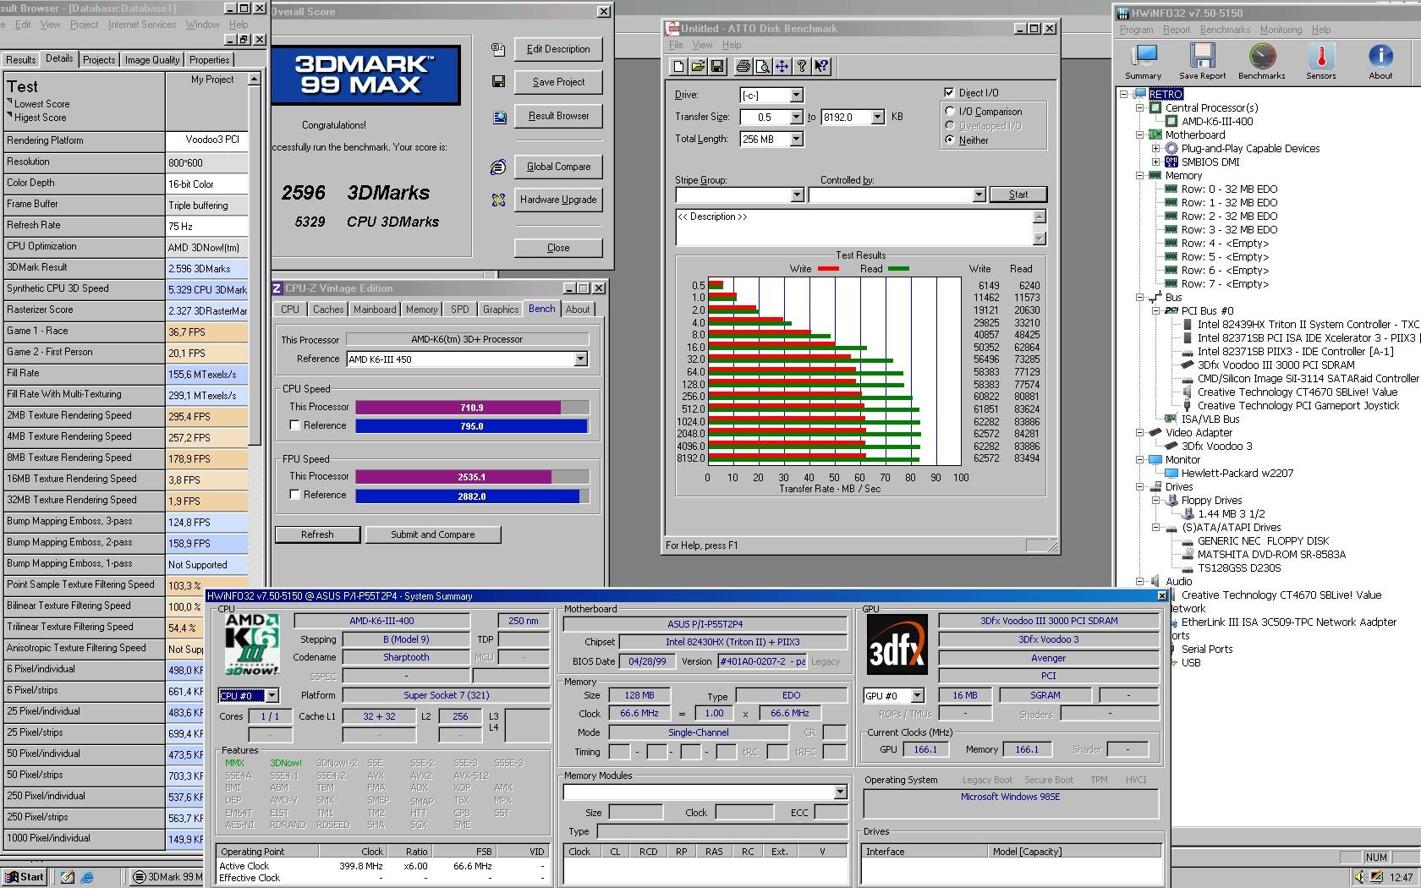Select the I/O Comparison radio button
The height and width of the screenshot is (888, 1421).
click(950, 112)
